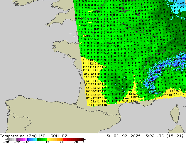Click the dark blue legend swatch above -10
Image resolution: width=186 pixels, height=143 pixels.
(28, 139)
